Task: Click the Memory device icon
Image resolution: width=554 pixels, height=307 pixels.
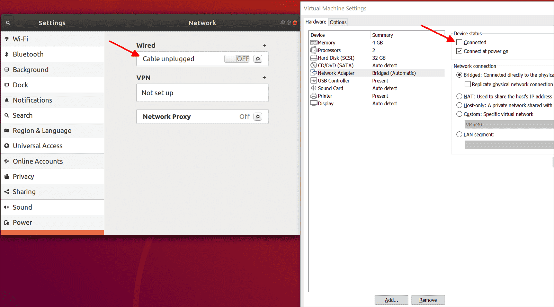Action: 314,43
